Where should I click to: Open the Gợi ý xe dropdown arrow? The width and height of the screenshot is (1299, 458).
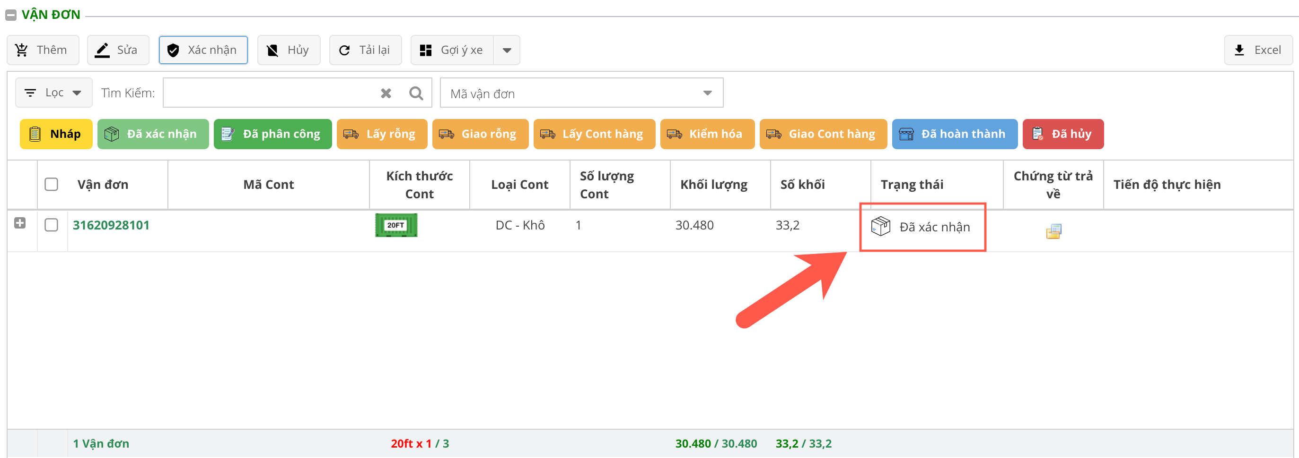pyautogui.click(x=507, y=51)
